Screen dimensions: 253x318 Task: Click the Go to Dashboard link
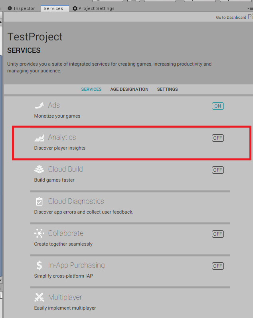pos(231,18)
